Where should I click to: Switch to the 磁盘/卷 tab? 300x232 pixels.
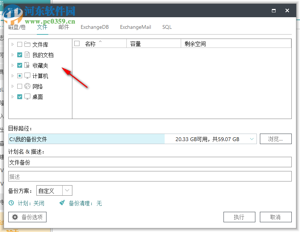pyautogui.click(x=16, y=27)
